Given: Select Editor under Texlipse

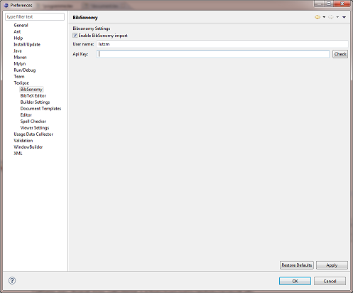Looking at the screenshot, I should (x=26, y=114).
